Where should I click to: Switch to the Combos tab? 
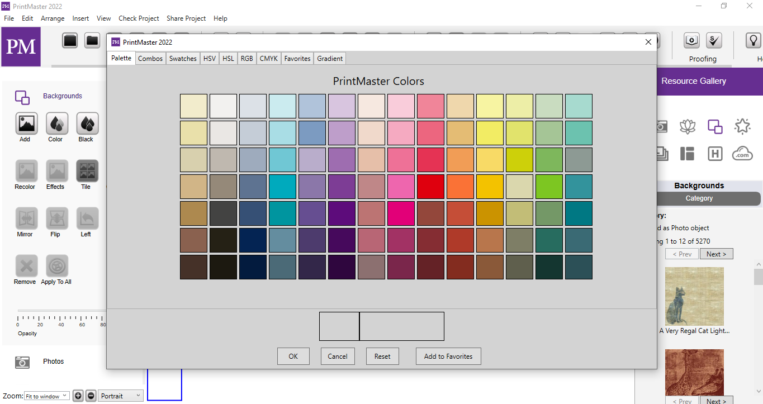(x=150, y=58)
